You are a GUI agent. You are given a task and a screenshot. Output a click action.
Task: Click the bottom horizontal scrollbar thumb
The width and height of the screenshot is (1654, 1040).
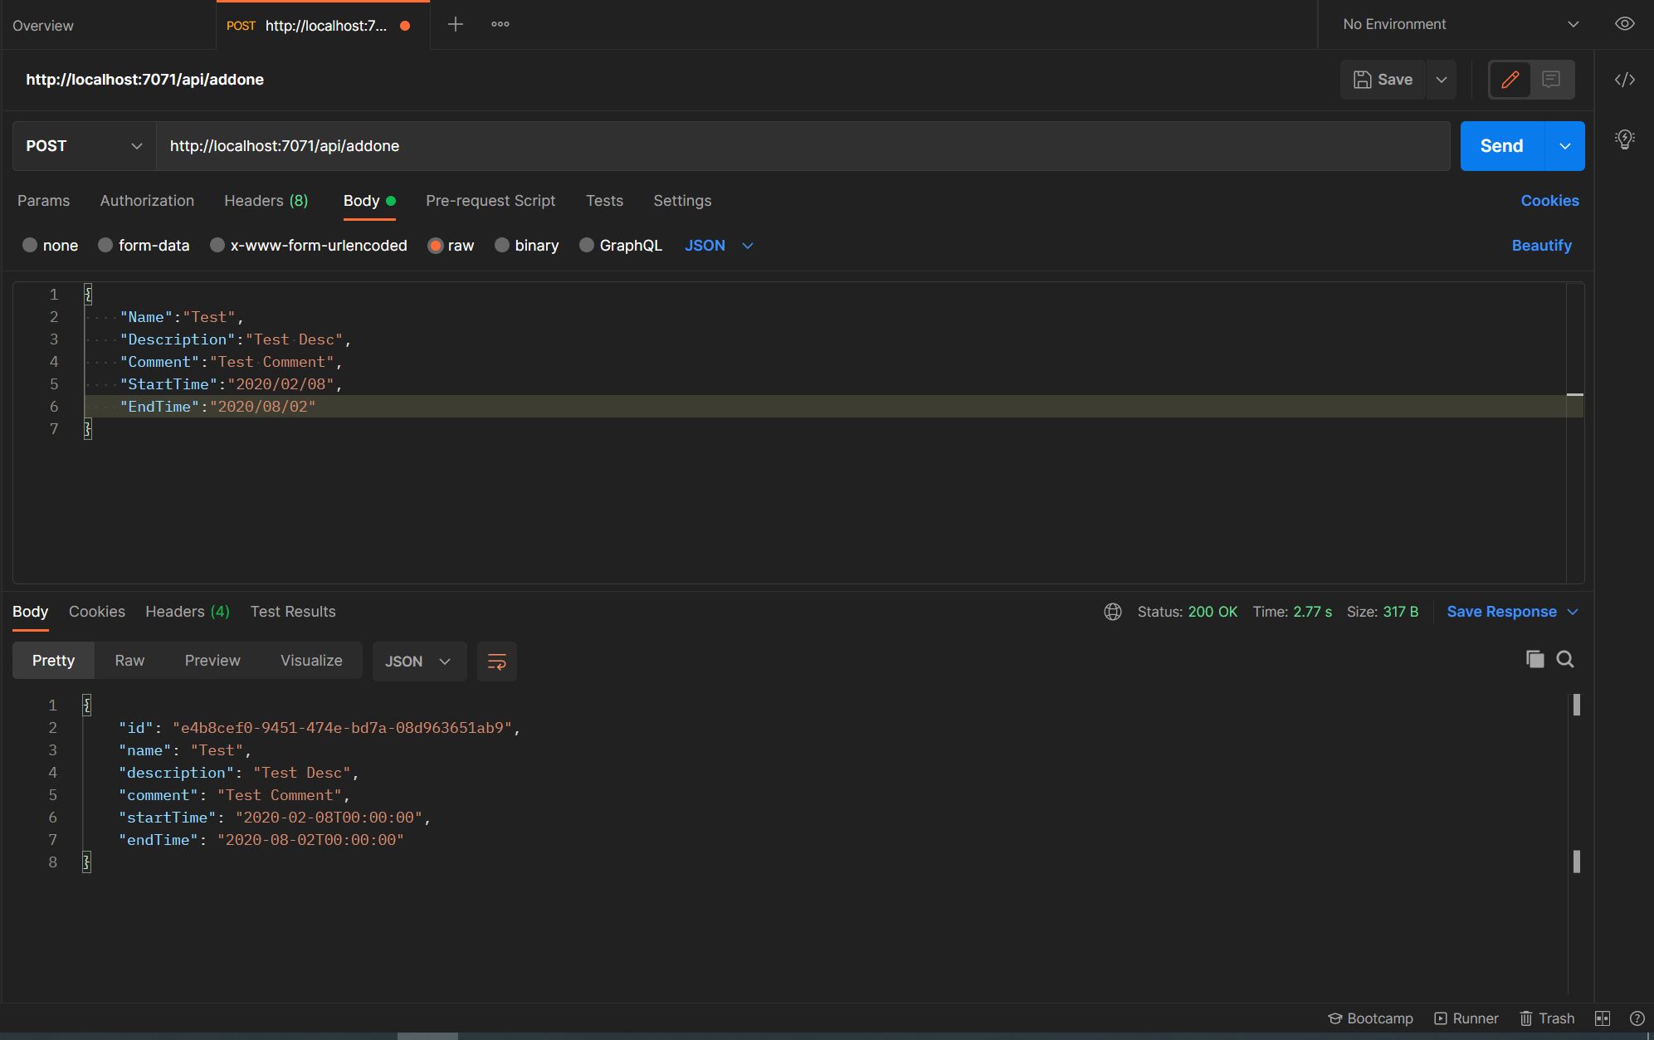click(427, 1036)
